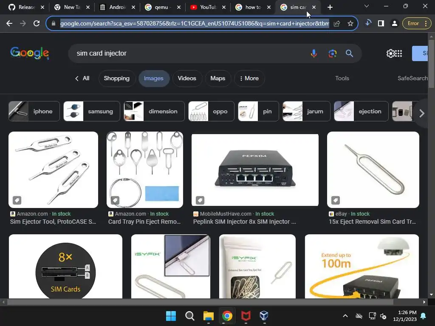Viewport: 435px width, 326px height.
Task: Open the eBay eject pin image
Action: click(373, 170)
